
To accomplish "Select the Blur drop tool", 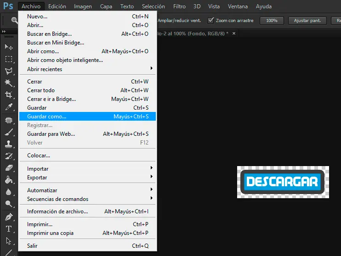I will pos(9,192).
